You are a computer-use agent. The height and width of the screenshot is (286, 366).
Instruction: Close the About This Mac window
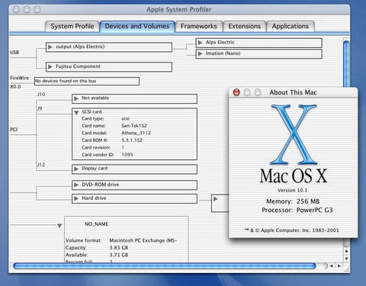point(236,92)
